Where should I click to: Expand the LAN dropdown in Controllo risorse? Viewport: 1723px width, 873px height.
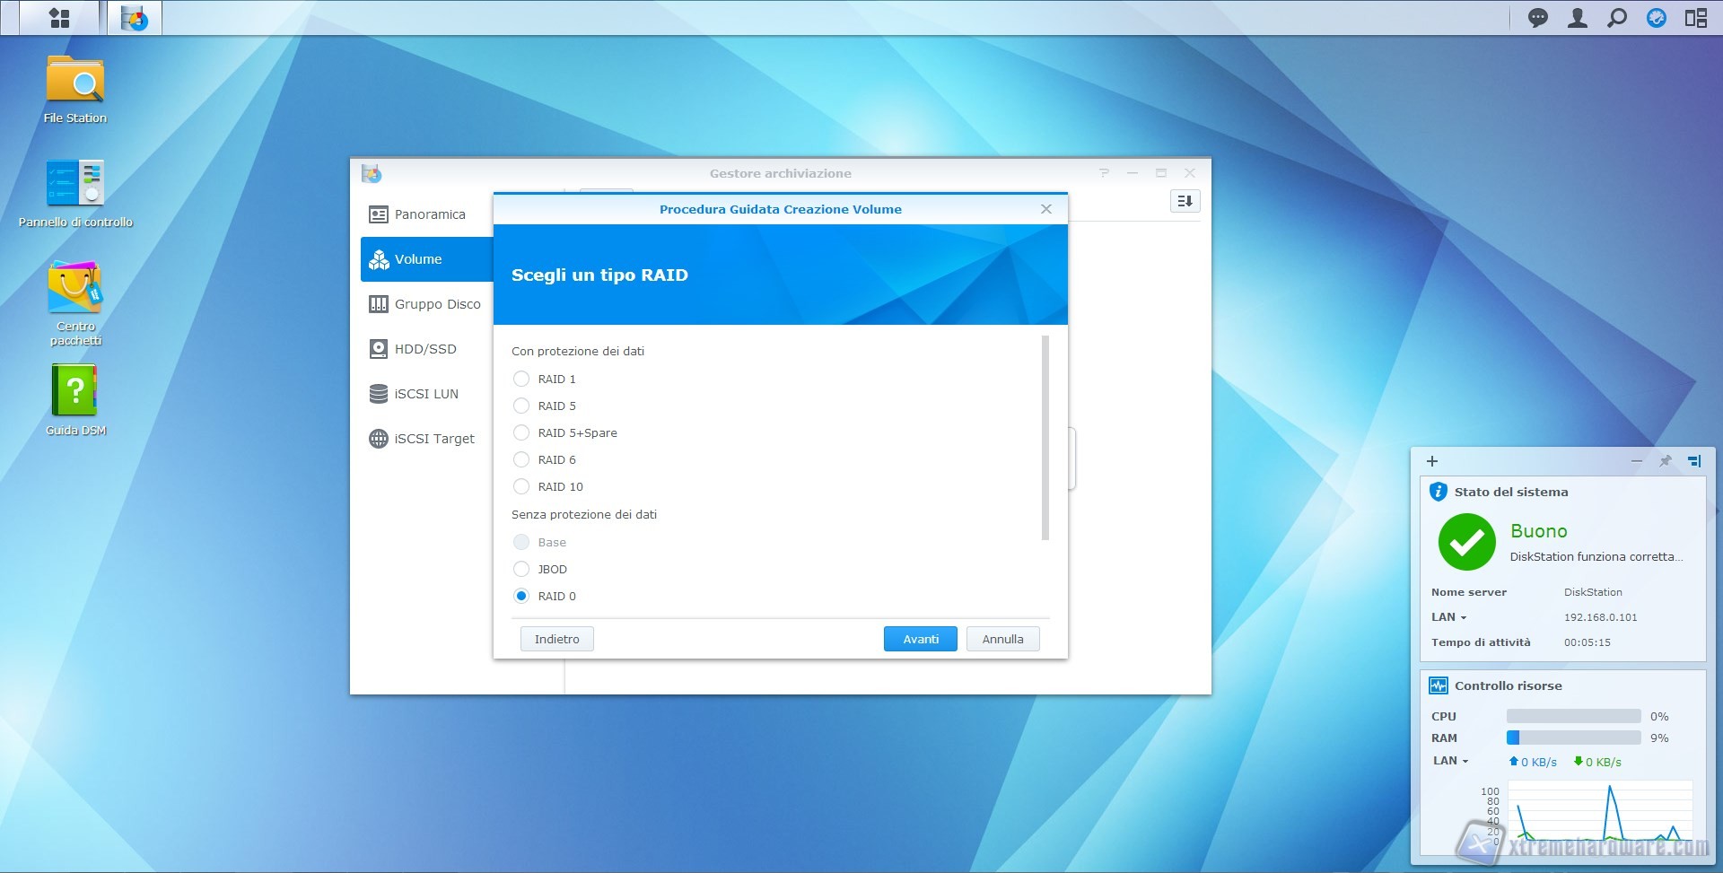[x=1451, y=761]
